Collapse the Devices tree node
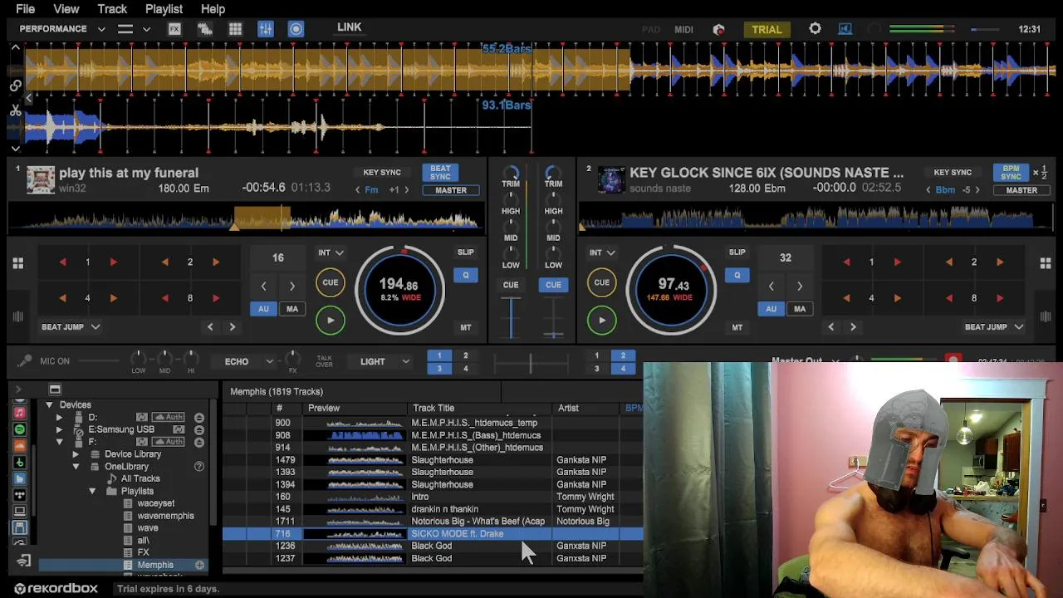 coord(49,404)
